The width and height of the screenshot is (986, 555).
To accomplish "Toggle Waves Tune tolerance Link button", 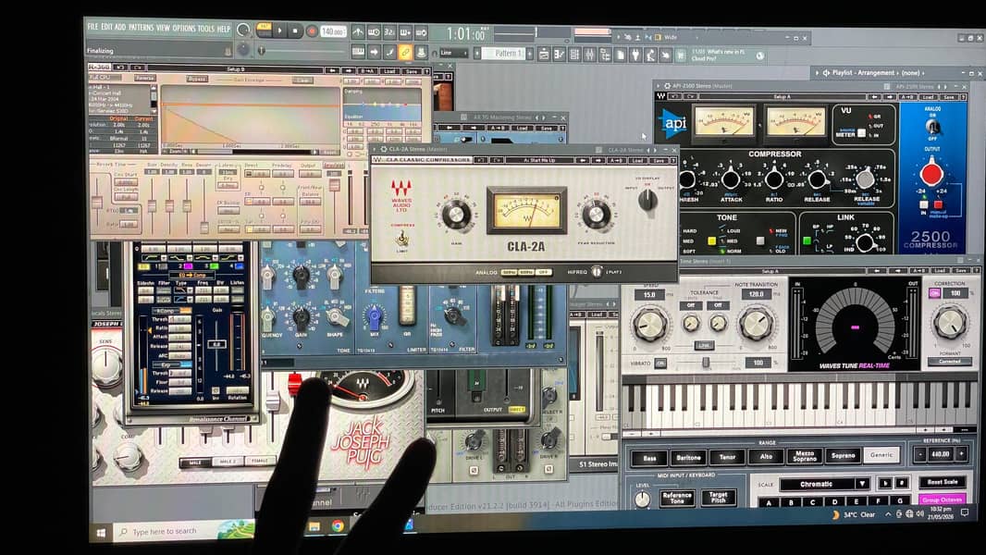I will (704, 345).
